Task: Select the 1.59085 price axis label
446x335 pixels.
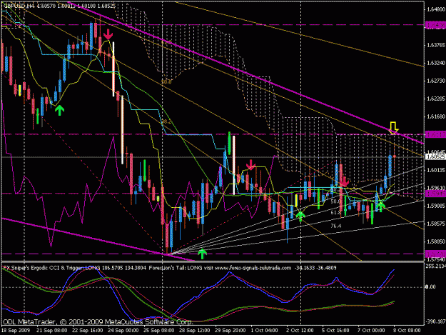Action: [x=435, y=206]
